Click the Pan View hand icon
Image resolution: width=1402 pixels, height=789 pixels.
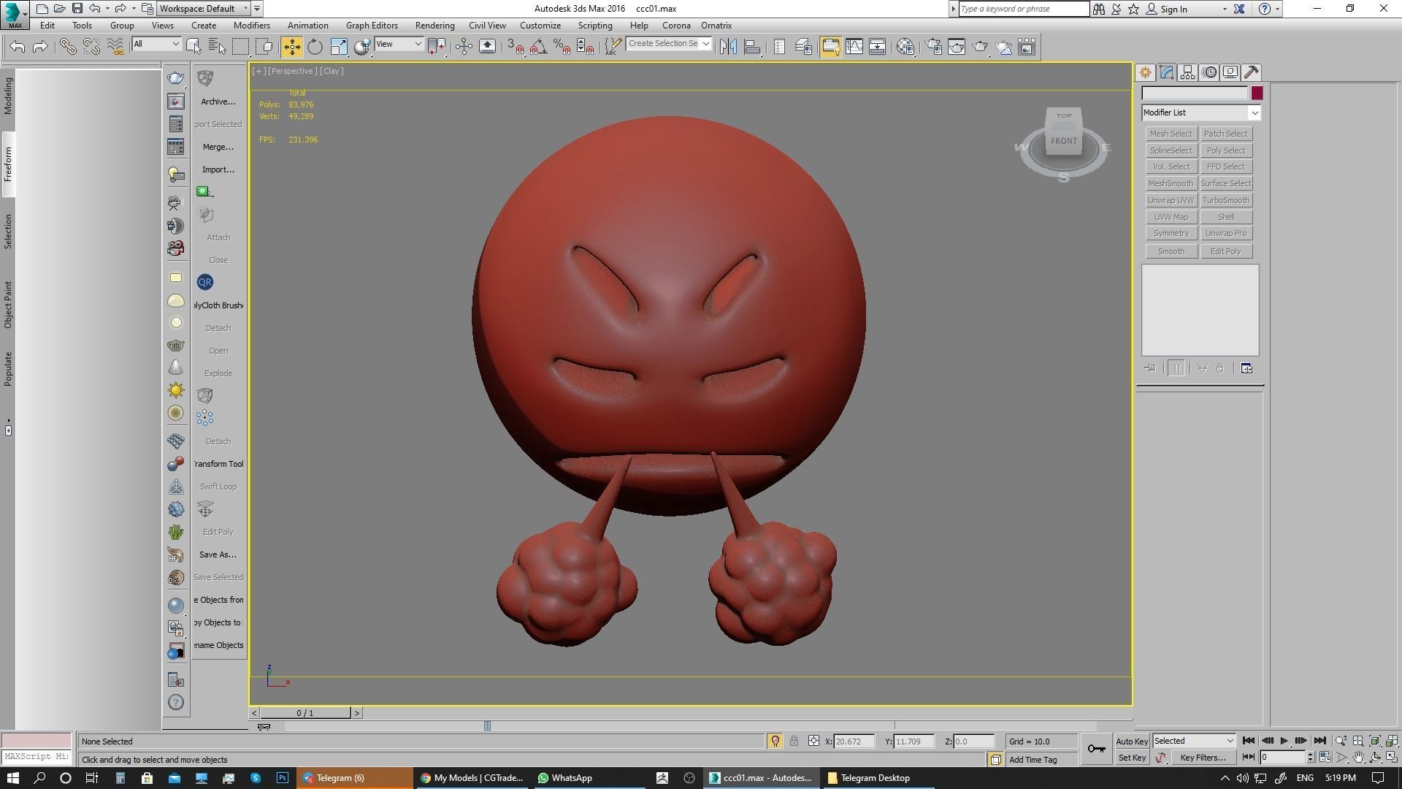tap(1358, 758)
